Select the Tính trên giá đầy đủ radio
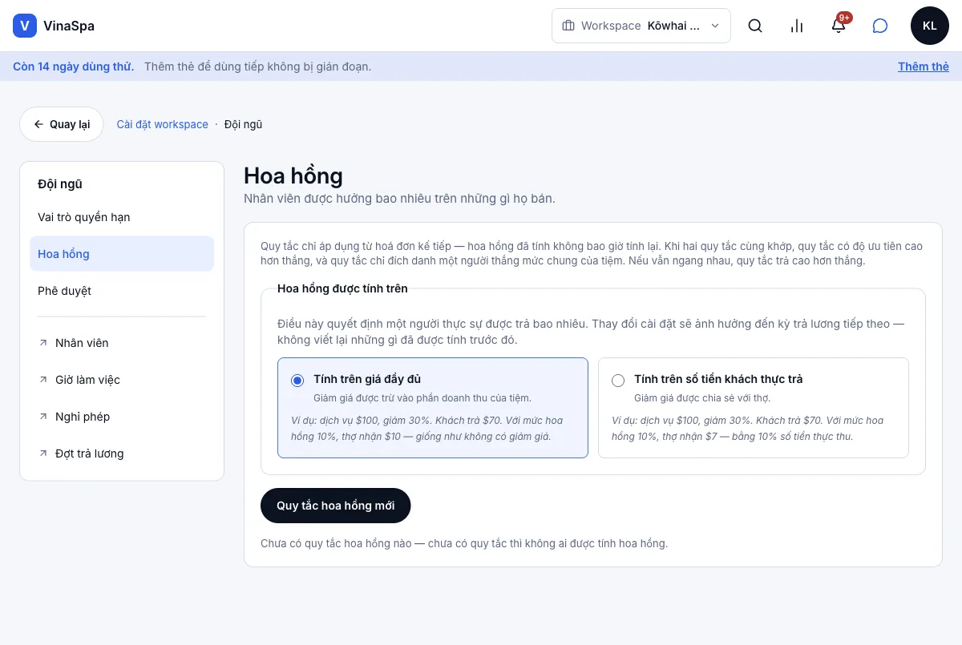Viewport: 962px width, 645px height. pyautogui.click(x=297, y=381)
